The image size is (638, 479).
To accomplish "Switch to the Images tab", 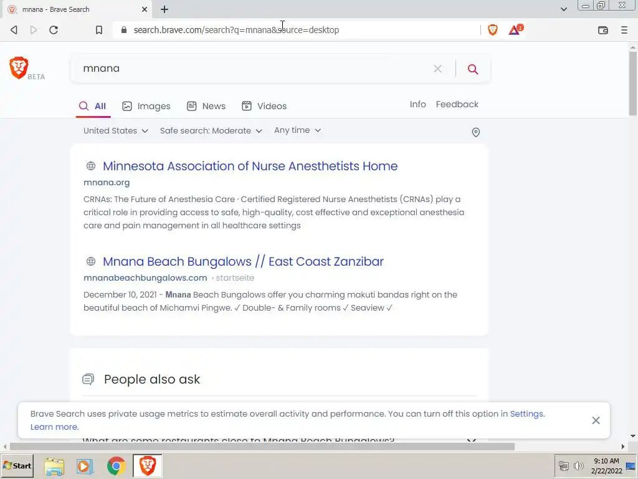I will coord(146,106).
